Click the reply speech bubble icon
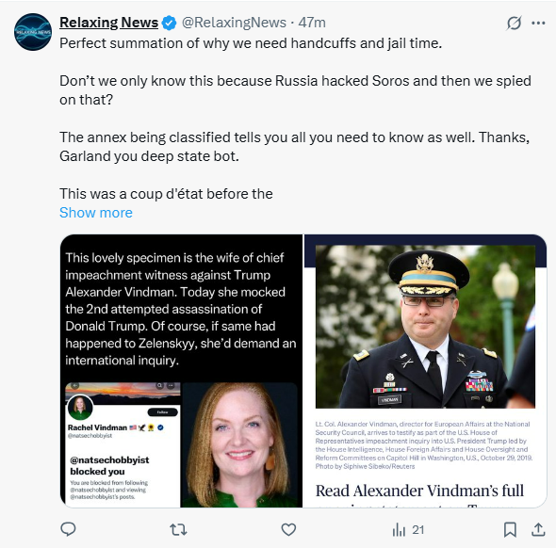 tap(68, 529)
